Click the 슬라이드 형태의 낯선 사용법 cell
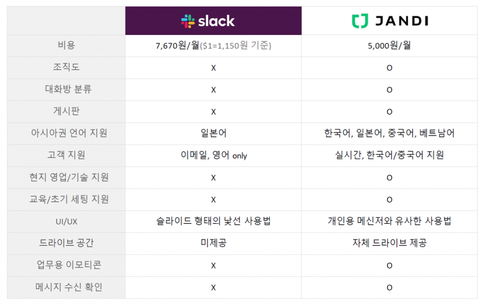This screenshot has height=307, width=484. (213, 221)
